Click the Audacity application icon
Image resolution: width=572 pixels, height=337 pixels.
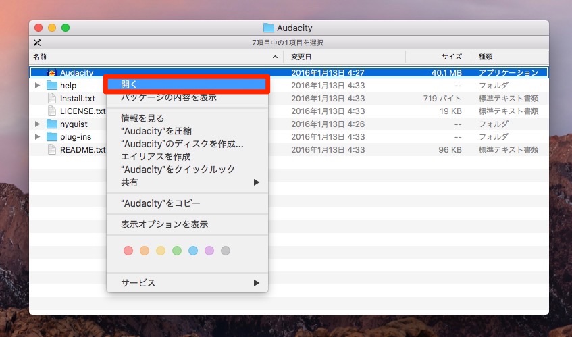[x=51, y=72]
